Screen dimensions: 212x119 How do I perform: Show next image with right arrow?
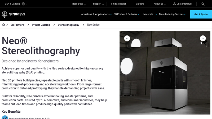click(203, 38)
